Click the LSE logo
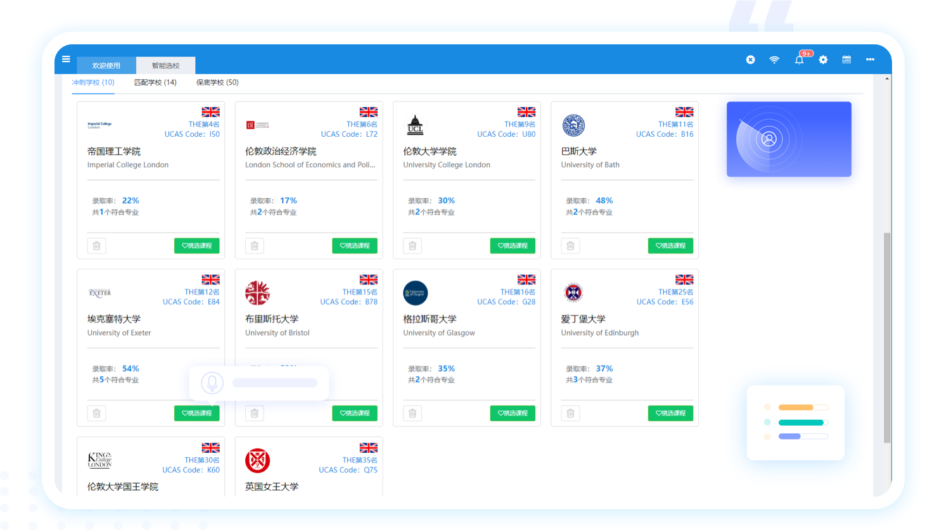Image resolution: width=925 pixels, height=532 pixels. click(257, 125)
